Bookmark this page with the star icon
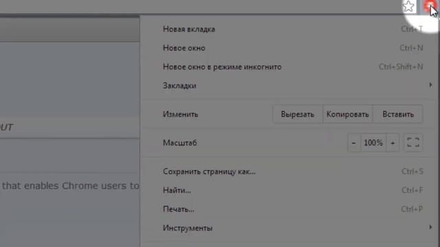 pos(408,6)
